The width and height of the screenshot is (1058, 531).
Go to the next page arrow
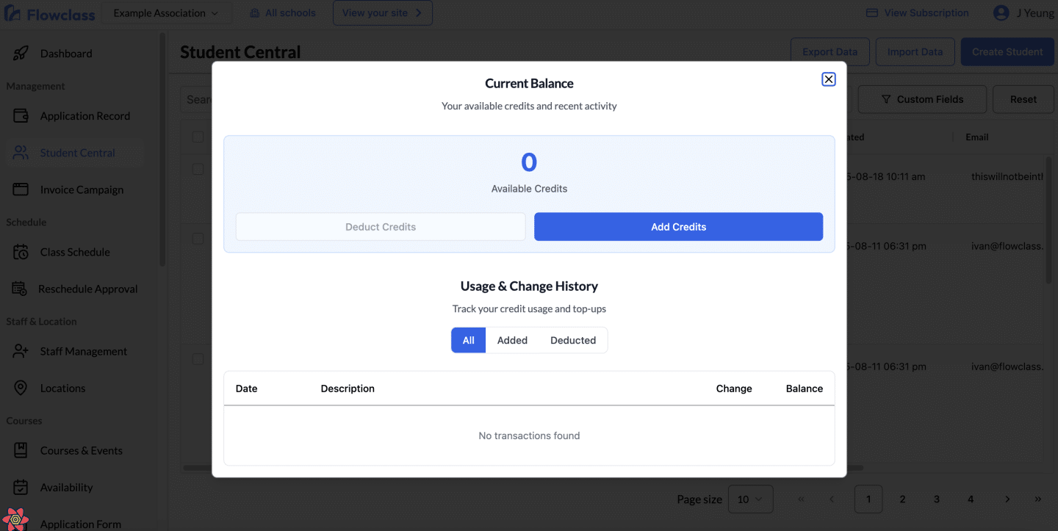tap(1007, 499)
